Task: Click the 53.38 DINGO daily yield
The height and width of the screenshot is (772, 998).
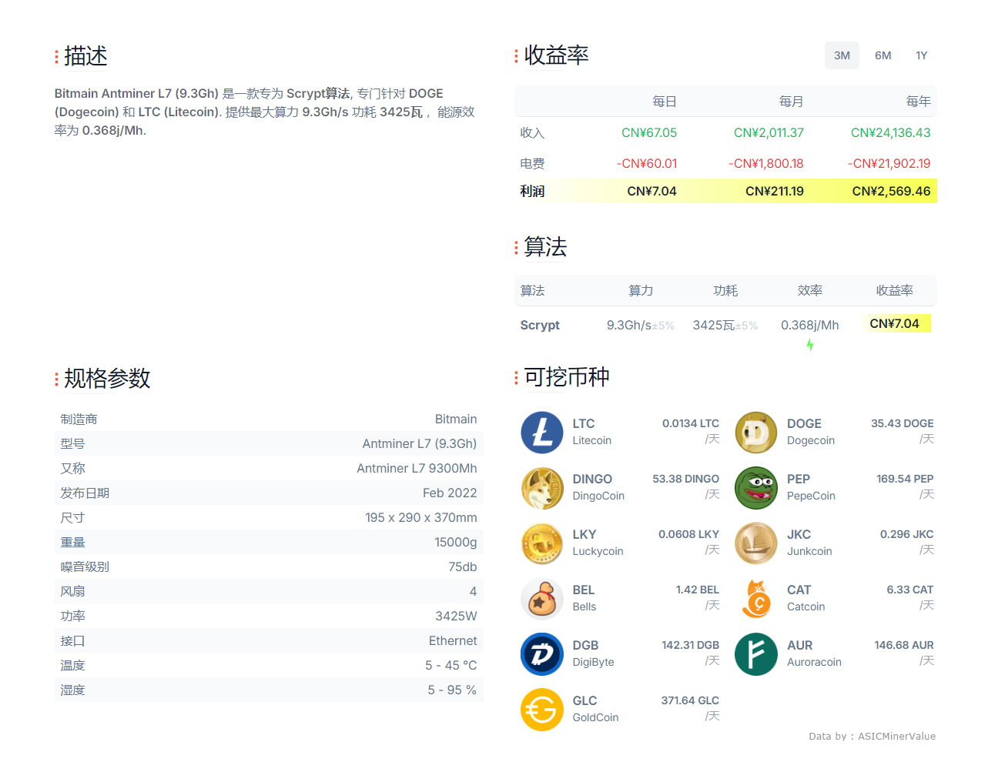Action: pyautogui.click(x=686, y=479)
